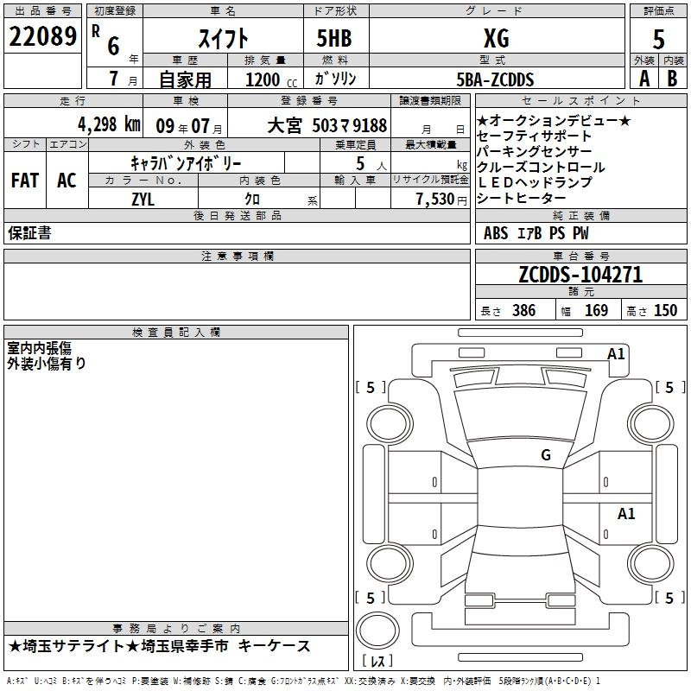The image size is (691, 691).
Task: Click the color number ZYL
Action: [143, 200]
